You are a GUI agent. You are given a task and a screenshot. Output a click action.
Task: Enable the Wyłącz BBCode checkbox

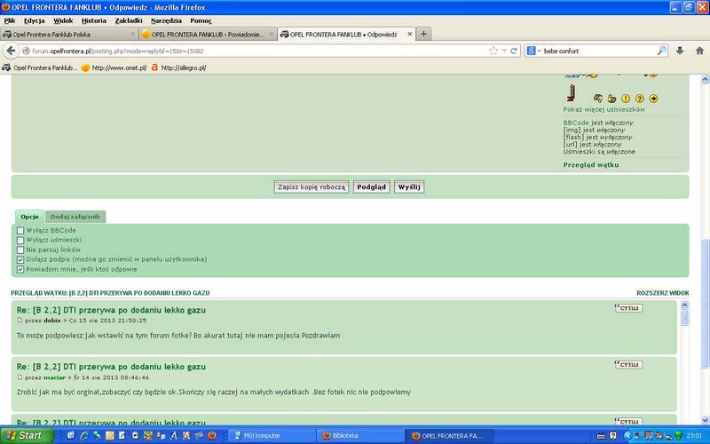[x=20, y=230]
